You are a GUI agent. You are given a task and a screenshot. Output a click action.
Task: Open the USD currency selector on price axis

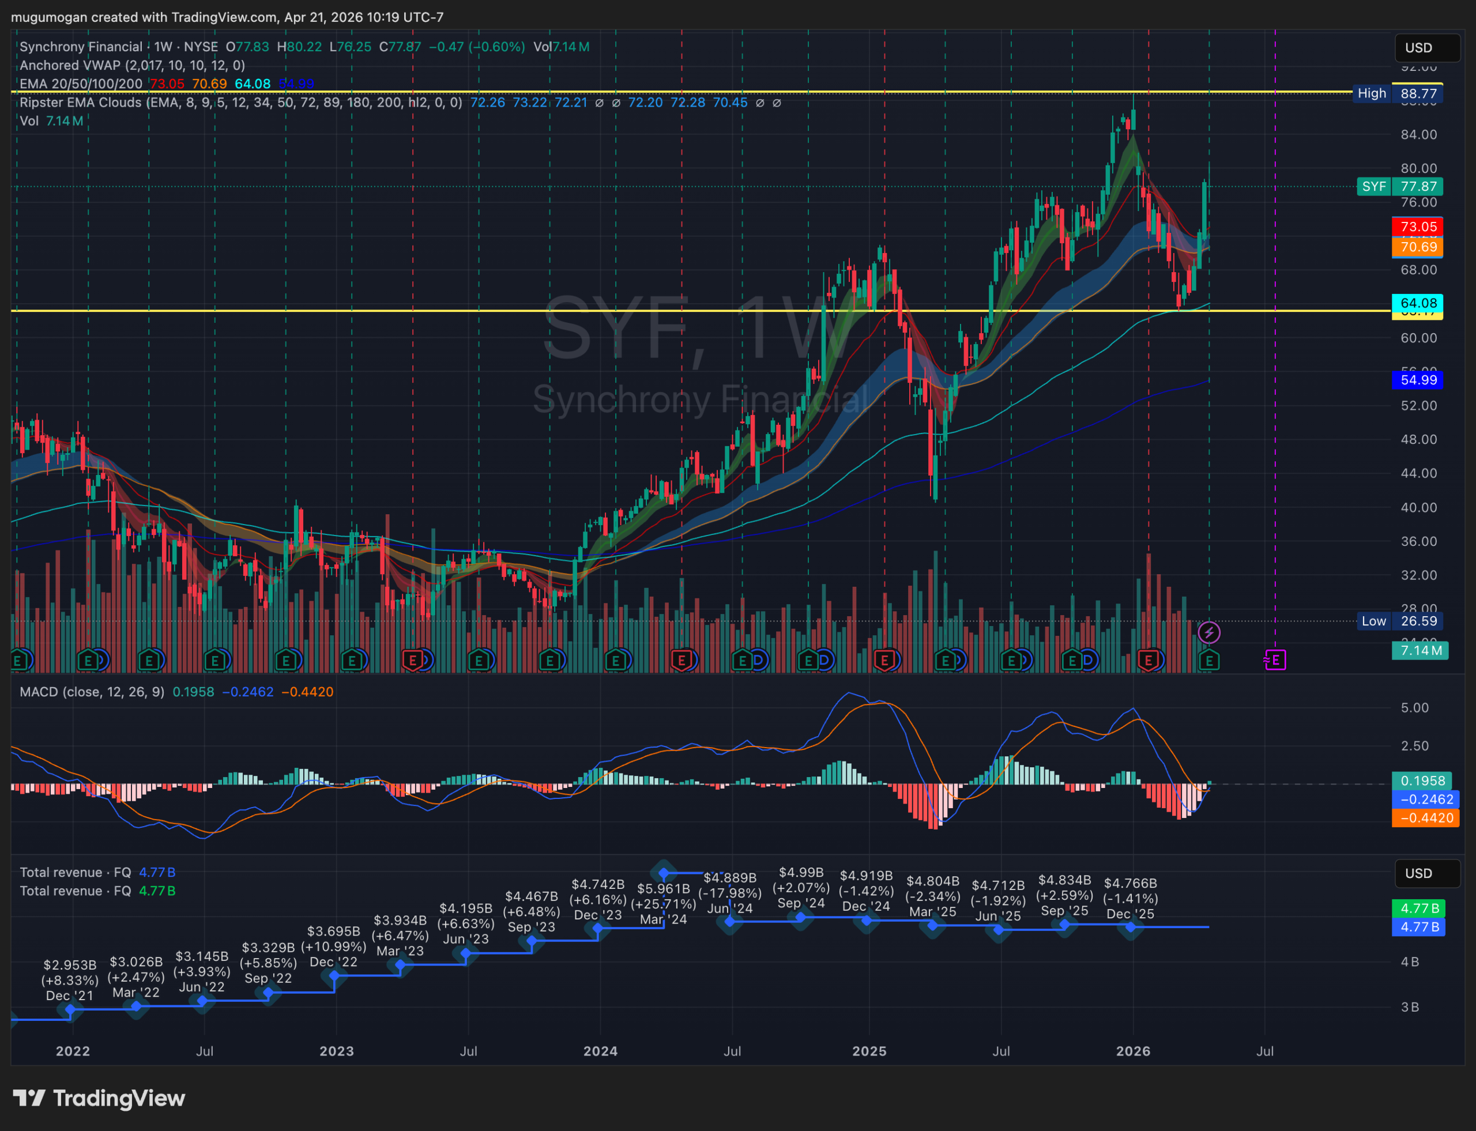(1426, 48)
